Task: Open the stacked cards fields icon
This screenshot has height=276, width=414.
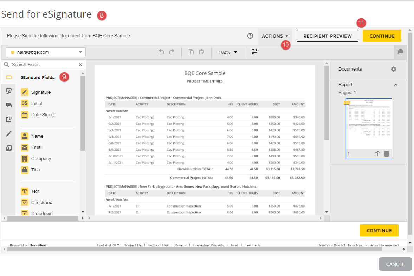Action: tap(9, 105)
